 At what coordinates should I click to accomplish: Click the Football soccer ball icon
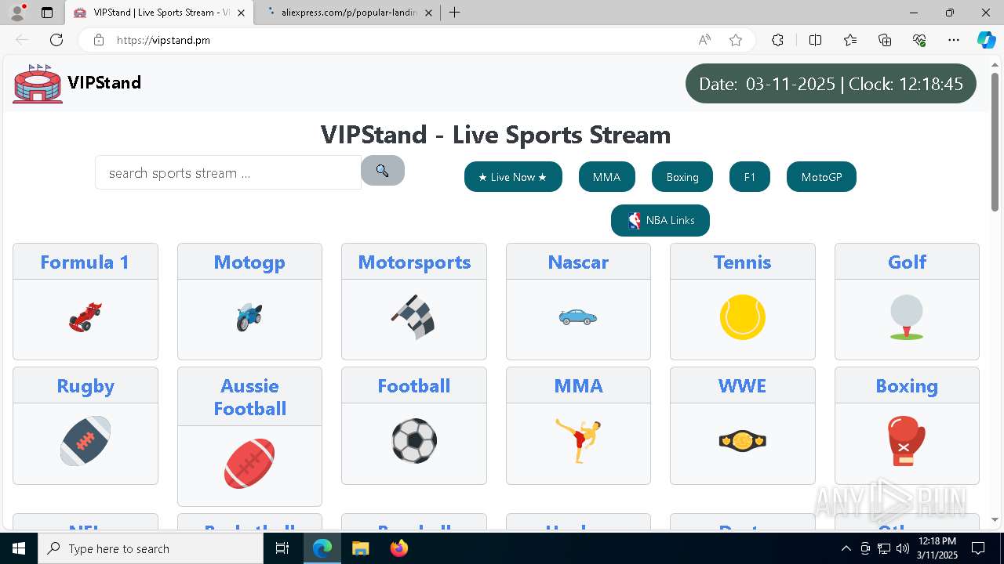(x=414, y=441)
